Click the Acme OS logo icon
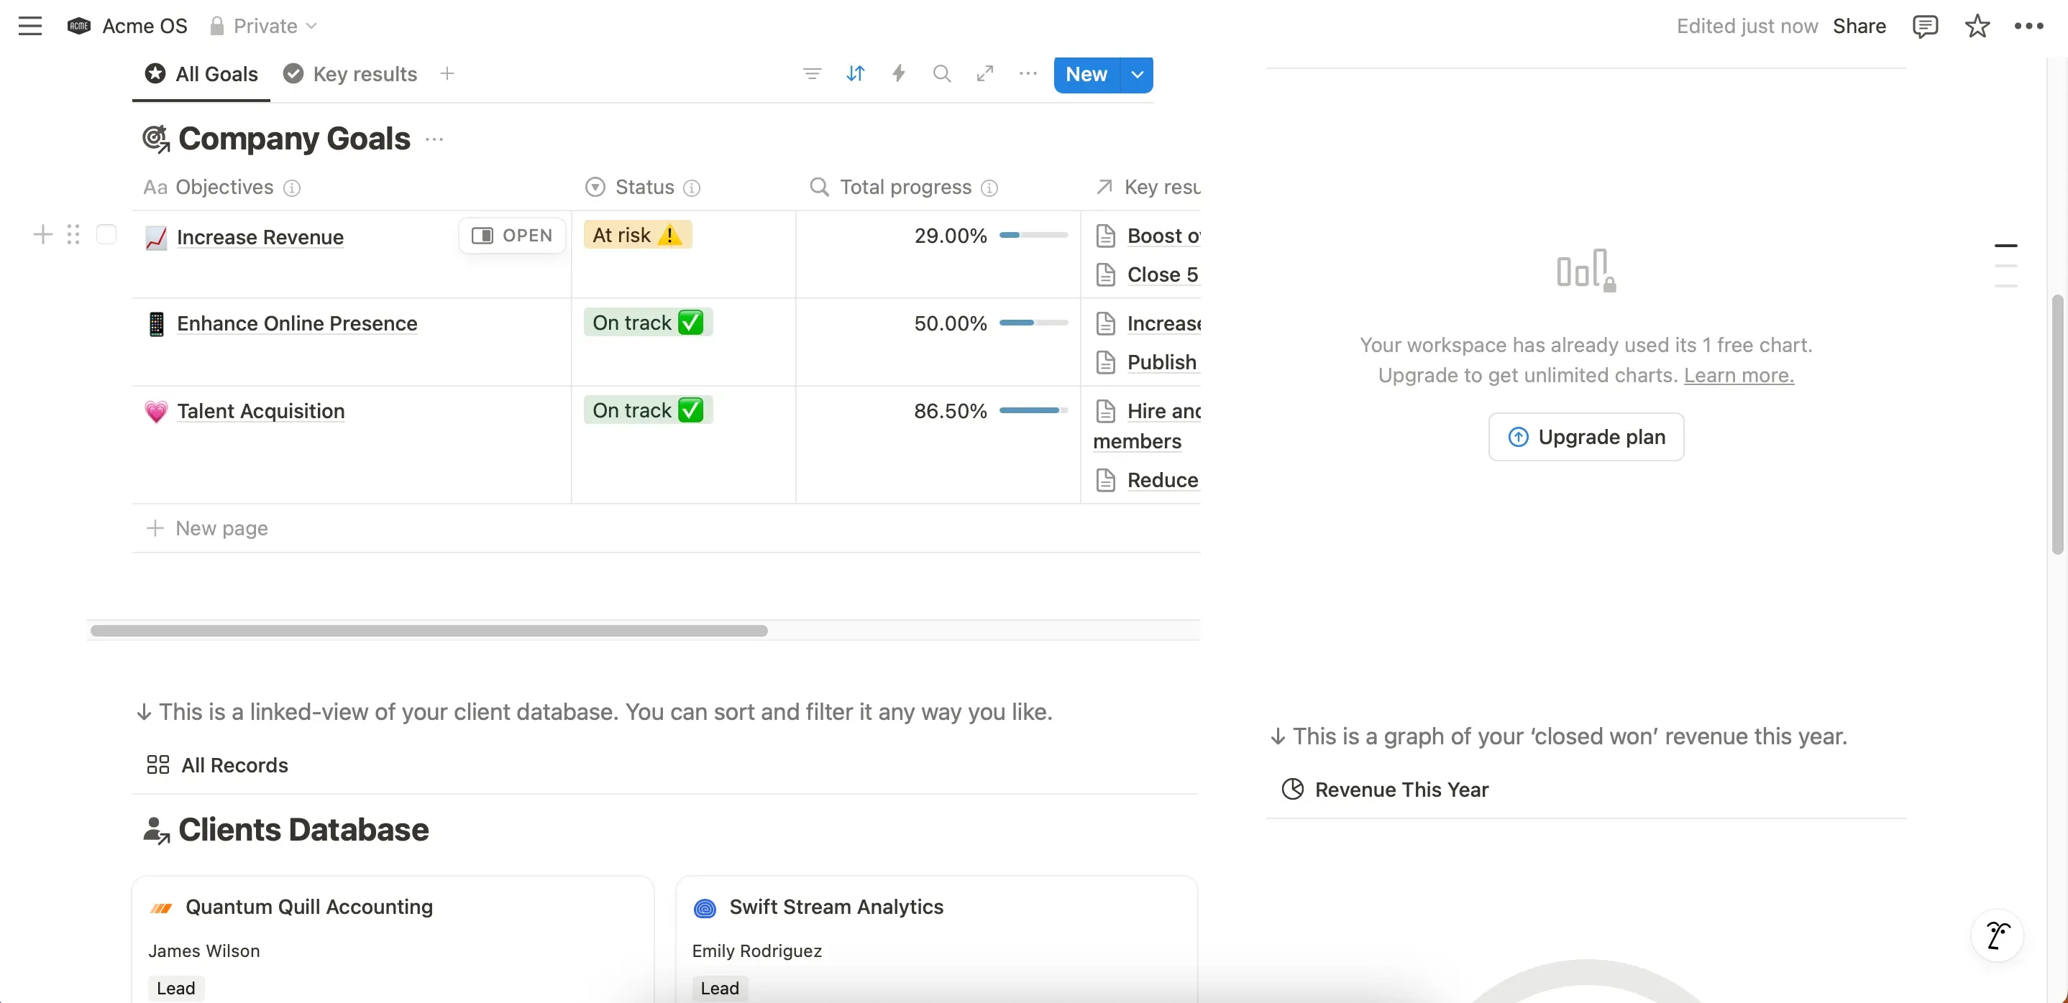Image resolution: width=2068 pixels, height=1003 pixels. [78, 26]
